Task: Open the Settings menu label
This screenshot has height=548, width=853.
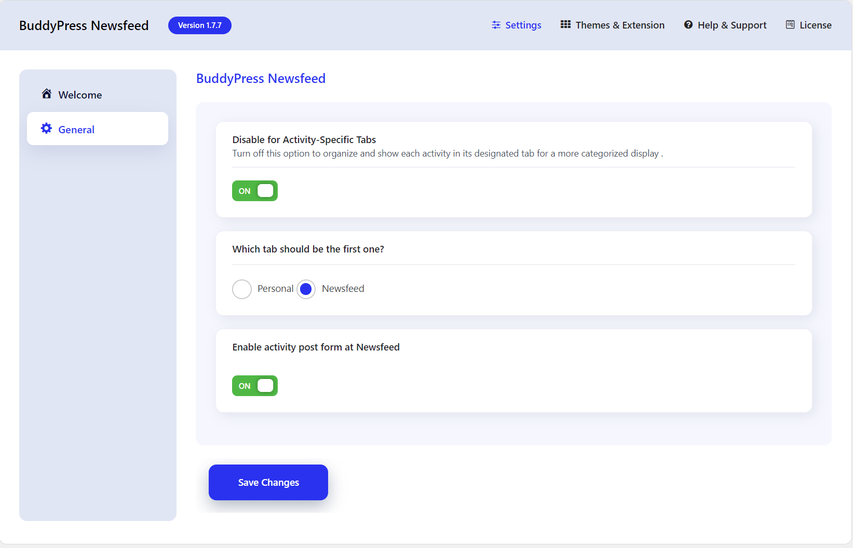Action: point(523,25)
